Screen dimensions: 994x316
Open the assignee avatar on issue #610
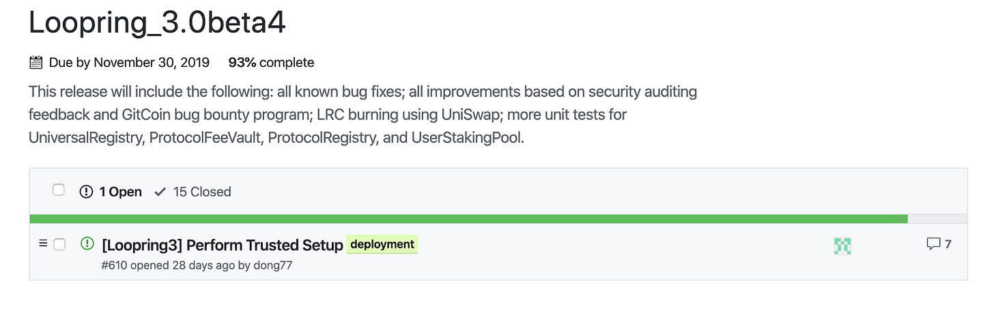pos(842,246)
